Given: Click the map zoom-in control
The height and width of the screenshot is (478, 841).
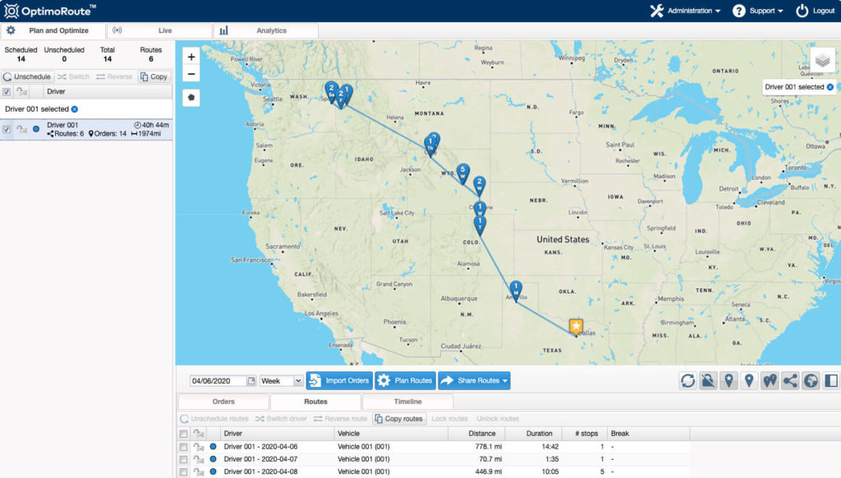Looking at the screenshot, I should (x=191, y=58).
